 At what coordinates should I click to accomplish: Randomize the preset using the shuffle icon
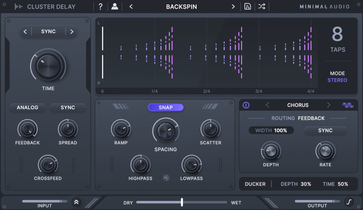(262, 6)
